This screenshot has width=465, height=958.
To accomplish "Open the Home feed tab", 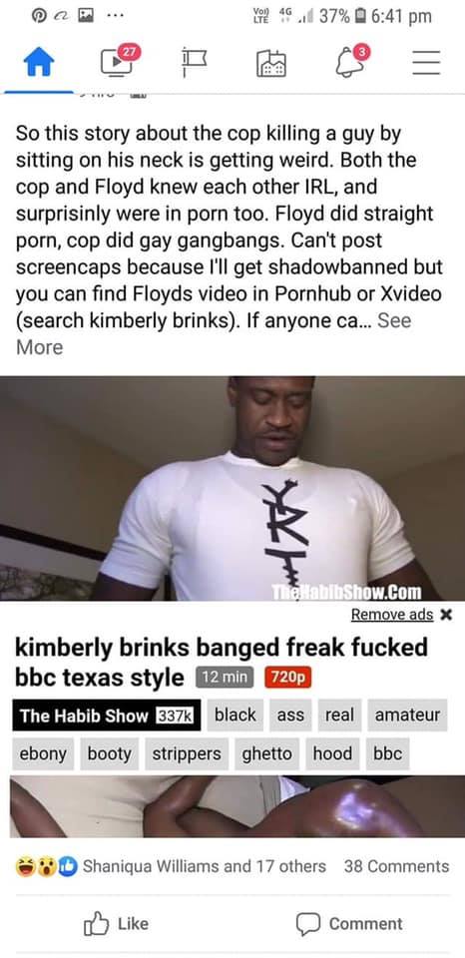I will click(x=39, y=64).
